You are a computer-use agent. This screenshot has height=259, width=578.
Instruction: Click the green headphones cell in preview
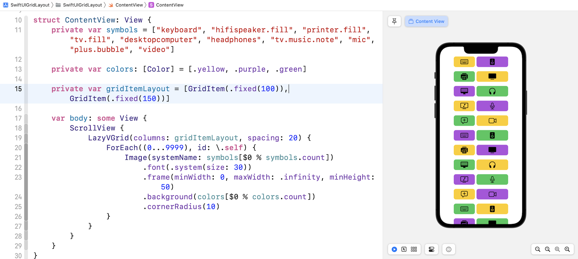tap(492, 91)
